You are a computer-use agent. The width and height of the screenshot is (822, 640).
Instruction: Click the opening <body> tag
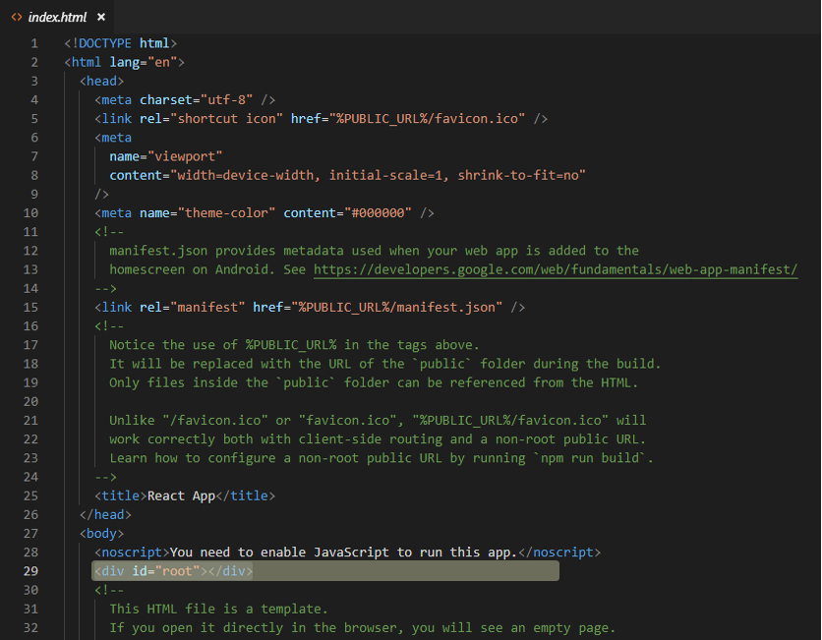click(101, 534)
